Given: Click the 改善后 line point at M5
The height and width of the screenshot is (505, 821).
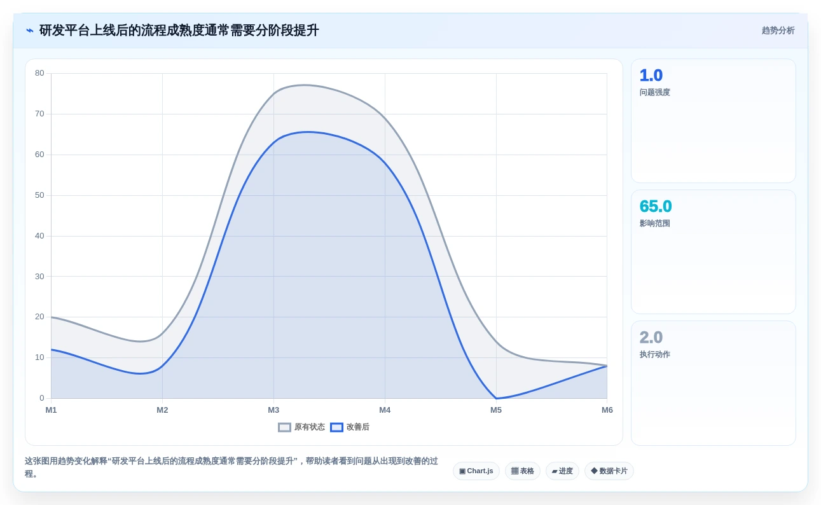Looking at the screenshot, I should 496,398.
